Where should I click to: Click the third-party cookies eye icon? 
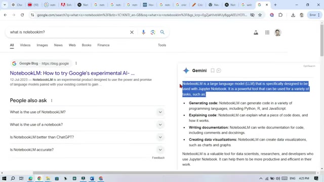252,15
